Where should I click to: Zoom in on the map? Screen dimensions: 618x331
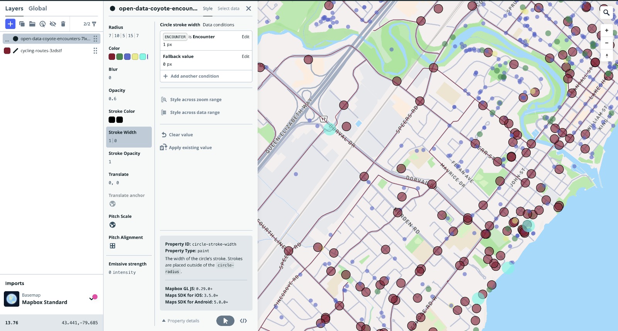606,31
